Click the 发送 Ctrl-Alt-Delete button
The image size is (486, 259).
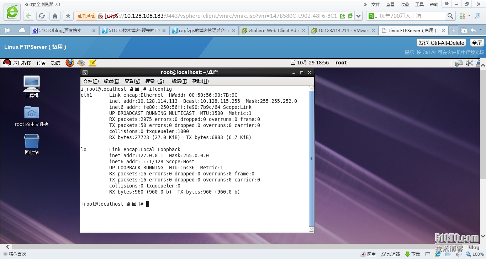coord(441,43)
